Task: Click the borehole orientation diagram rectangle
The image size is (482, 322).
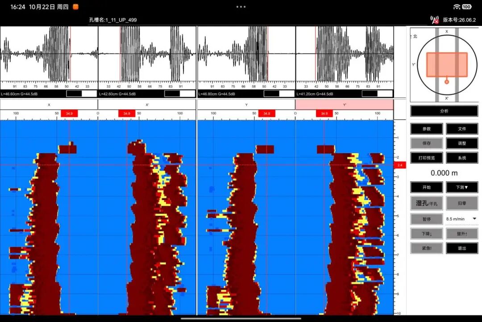Action: pyautogui.click(x=447, y=65)
